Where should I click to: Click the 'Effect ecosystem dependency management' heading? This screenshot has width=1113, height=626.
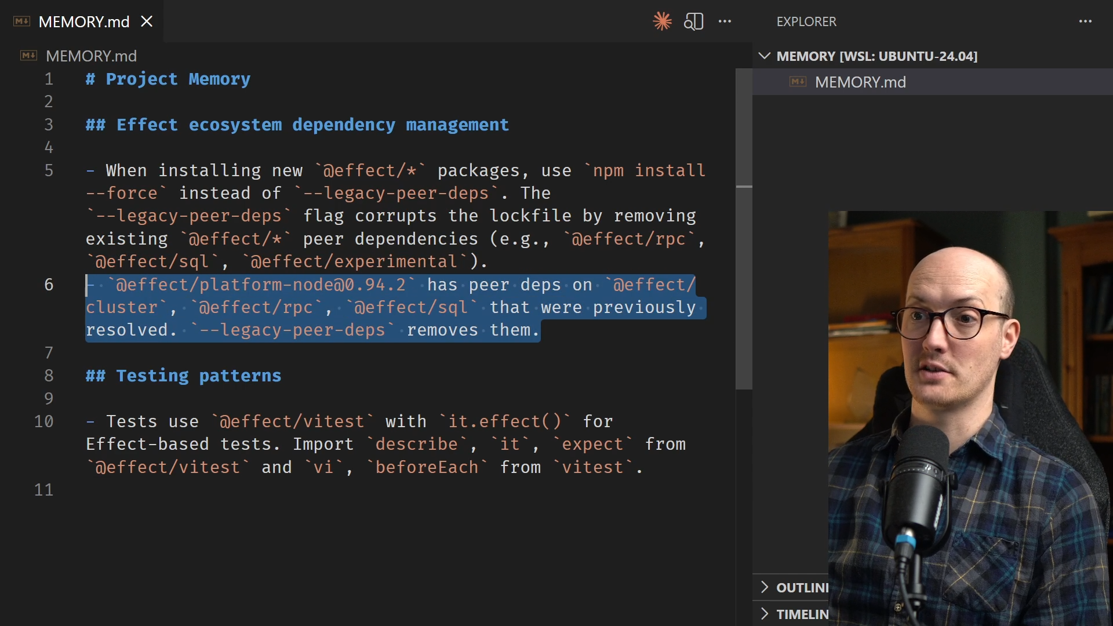tap(312, 125)
